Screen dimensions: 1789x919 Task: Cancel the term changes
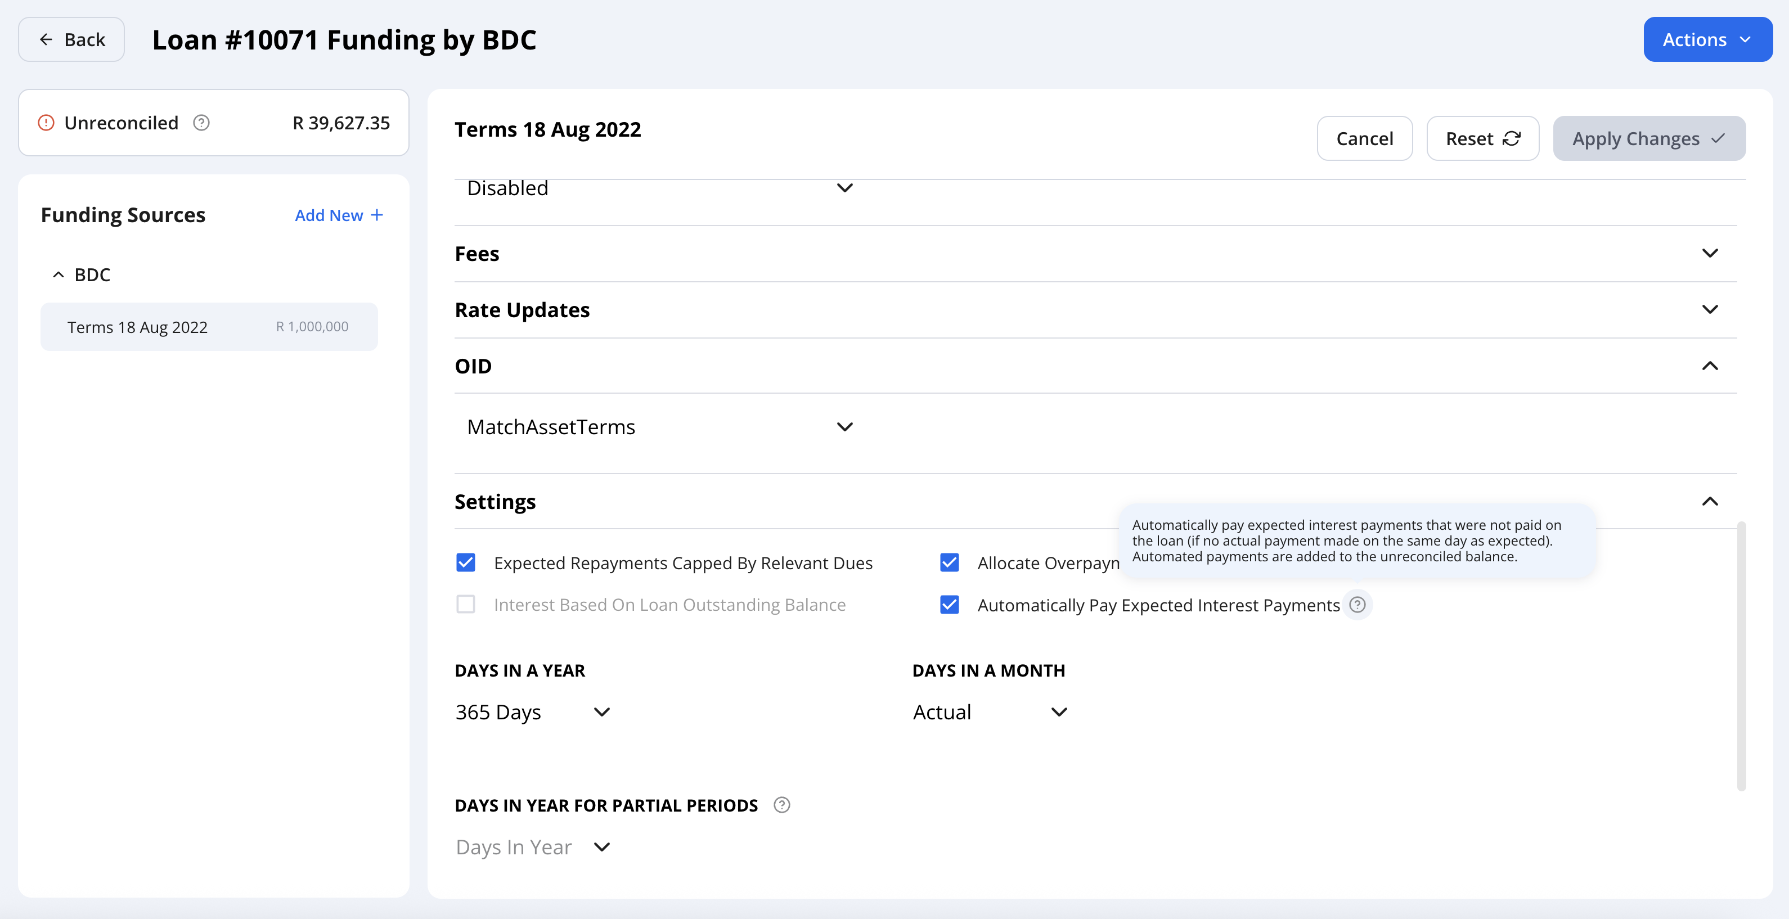pyautogui.click(x=1365, y=139)
